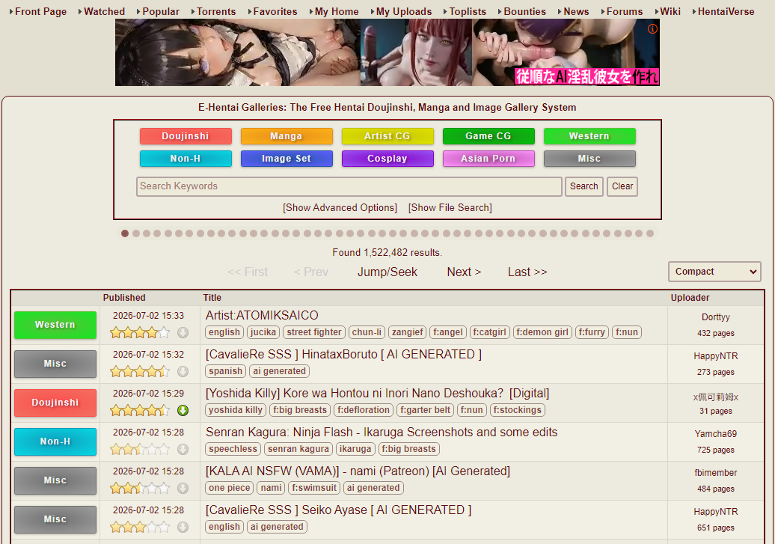Viewport: 775px width, 544px height.
Task: Click star rating of the Senran Kagura gallery
Action: pyautogui.click(x=140, y=450)
